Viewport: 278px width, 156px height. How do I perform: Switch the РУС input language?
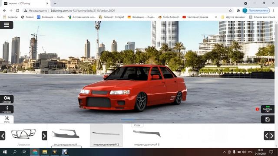pos(250,152)
